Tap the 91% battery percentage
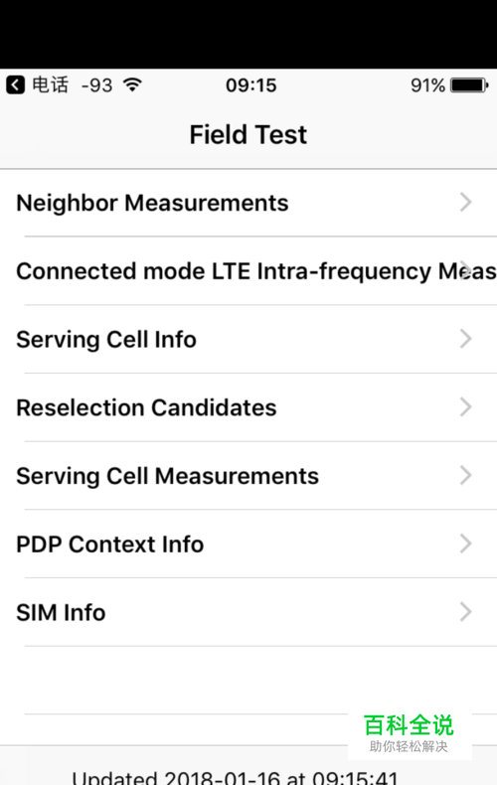This screenshot has height=785, width=497. 427,85
